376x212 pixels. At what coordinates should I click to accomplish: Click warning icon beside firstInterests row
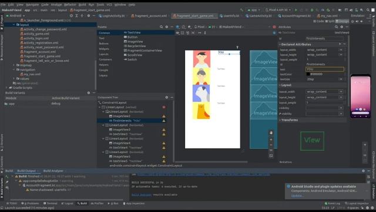(x=164, y=121)
